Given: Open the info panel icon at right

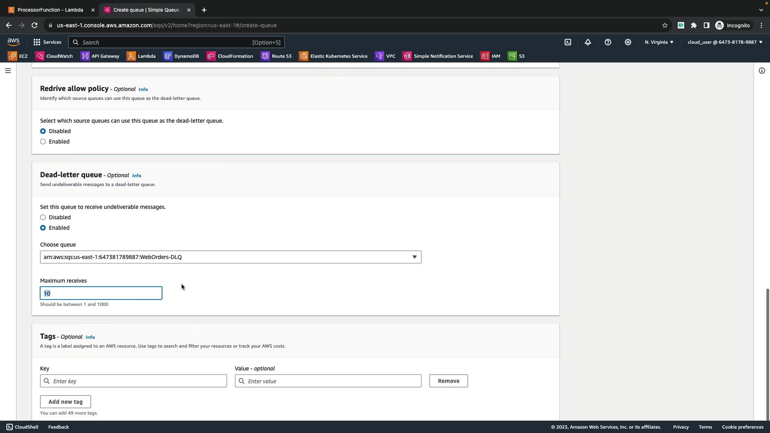Looking at the screenshot, I should 762,71.
